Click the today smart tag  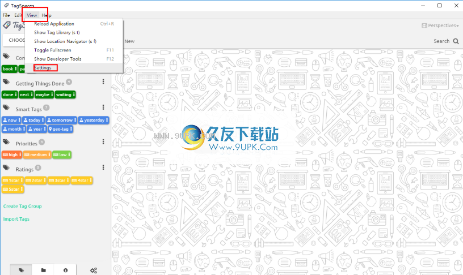coord(33,120)
